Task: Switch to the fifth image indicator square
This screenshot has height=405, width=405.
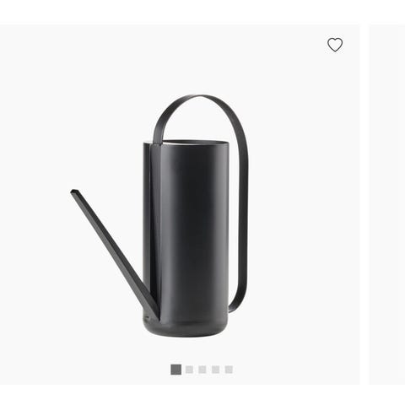Action: pyautogui.click(x=229, y=370)
